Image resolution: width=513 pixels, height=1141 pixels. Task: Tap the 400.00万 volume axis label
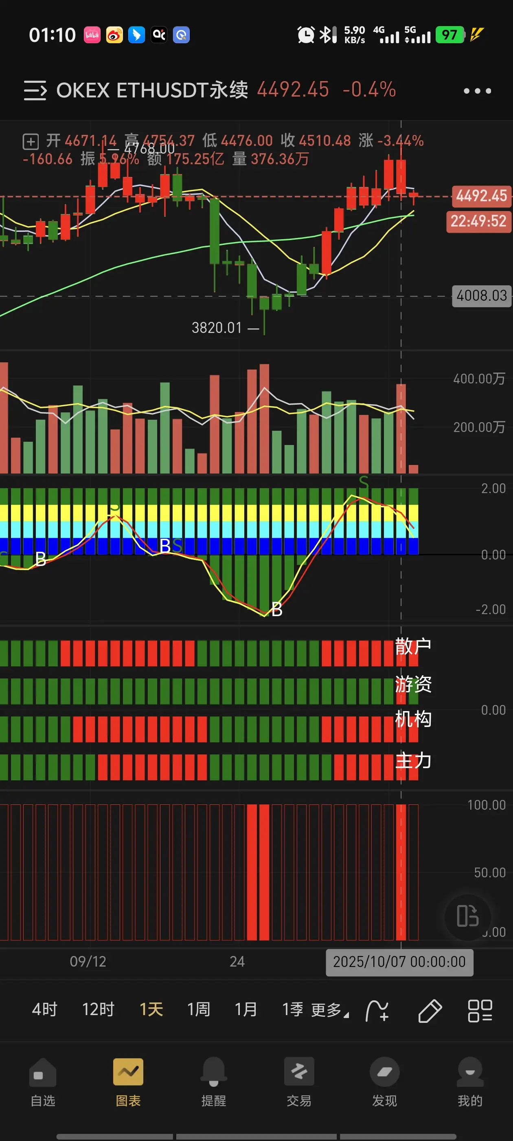[479, 379]
